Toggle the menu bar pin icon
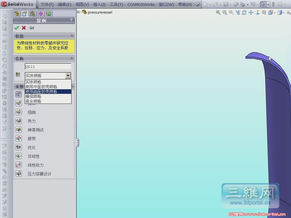Viewport: 291px width, 218px height. click(198, 4)
